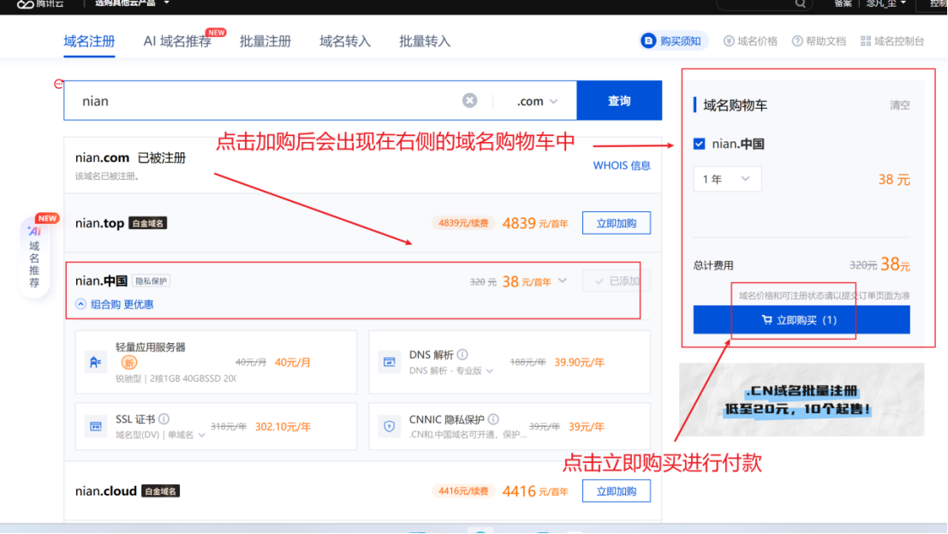Image resolution: width=948 pixels, height=534 pixels.
Task: Click the DNS 解析 product icon
Action: (390, 362)
